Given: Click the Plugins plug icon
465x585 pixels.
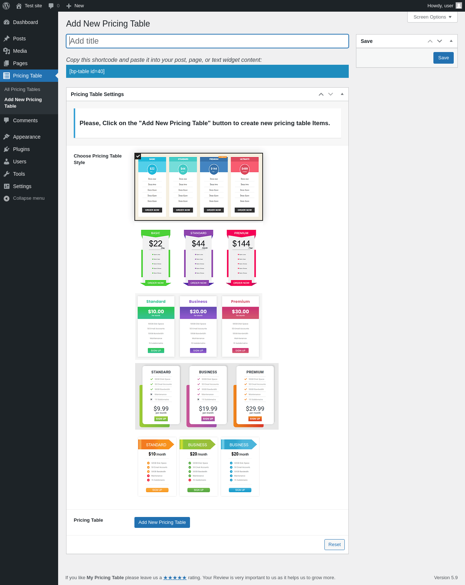Looking at the screenshot, I should (x=7, y=149).
